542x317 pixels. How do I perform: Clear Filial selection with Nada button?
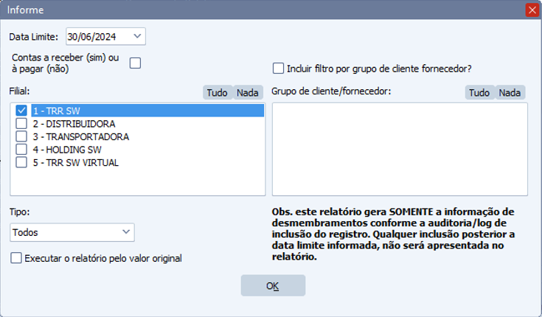coord(248,93)
